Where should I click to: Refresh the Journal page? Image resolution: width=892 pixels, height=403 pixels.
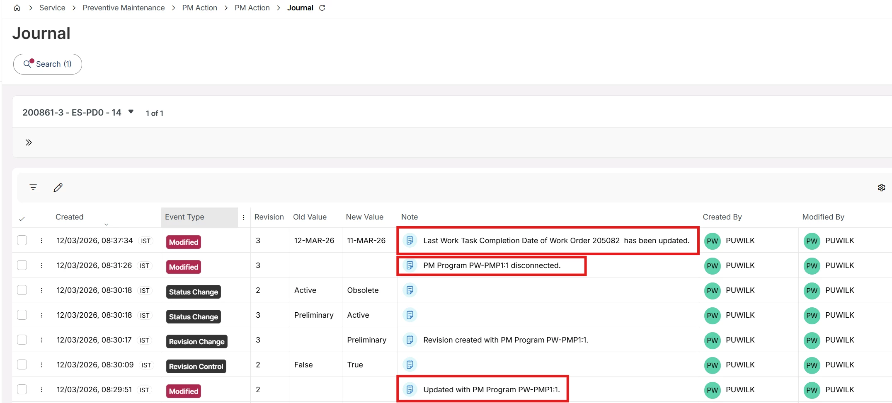coord(322,8)
